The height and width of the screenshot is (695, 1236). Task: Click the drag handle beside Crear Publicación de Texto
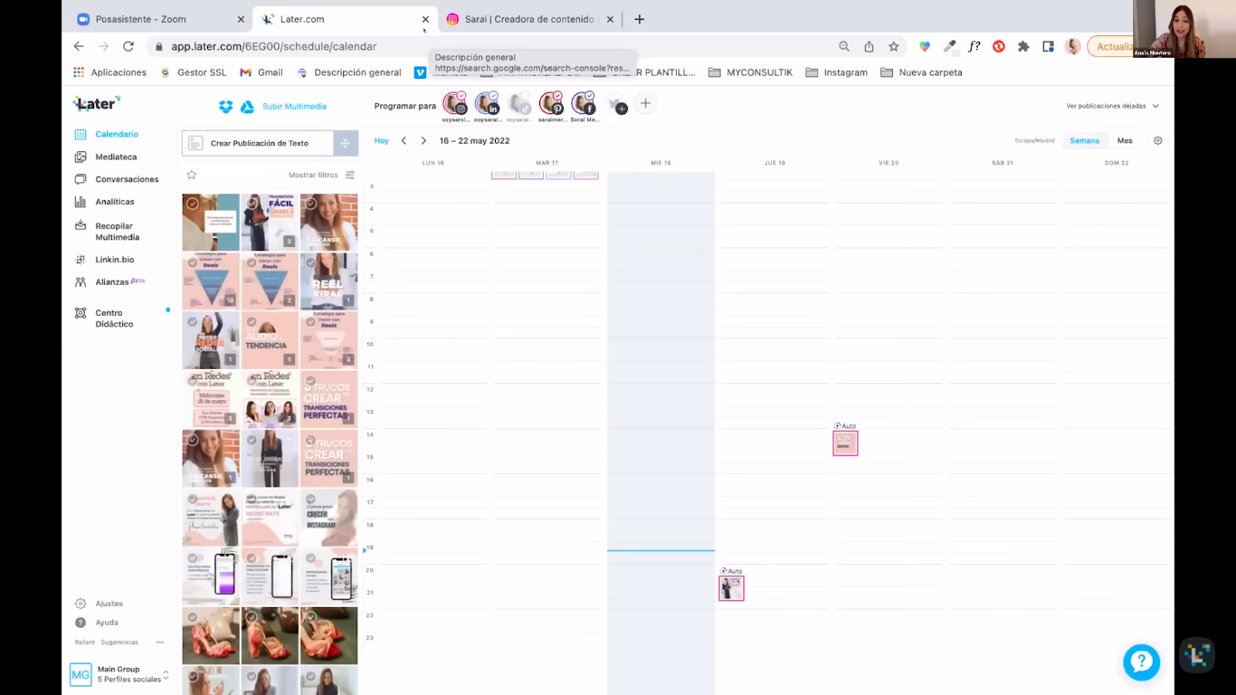(345, 143)
